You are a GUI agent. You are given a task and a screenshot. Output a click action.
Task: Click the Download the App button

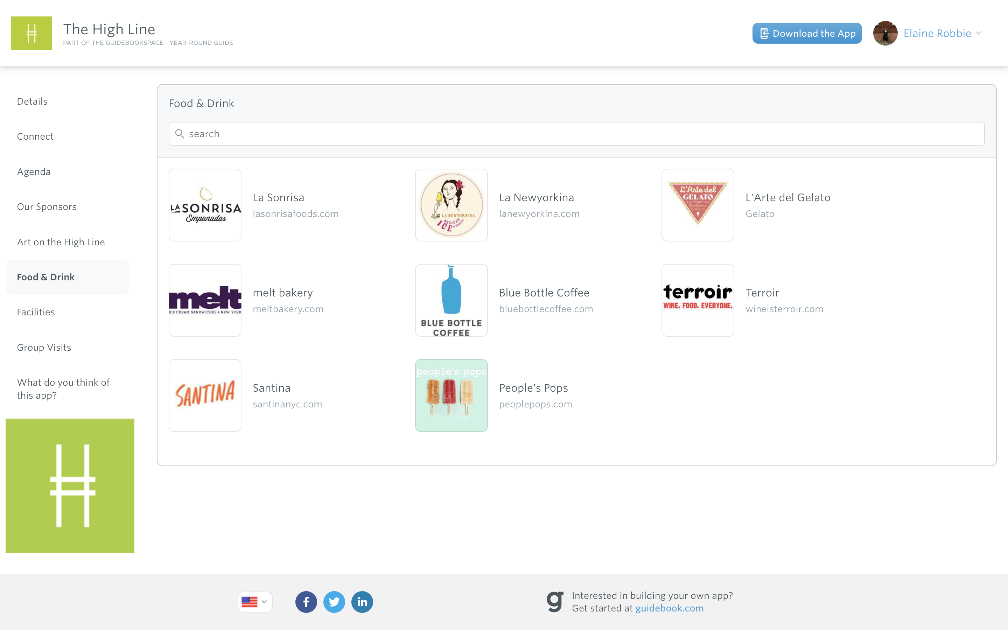806,33
